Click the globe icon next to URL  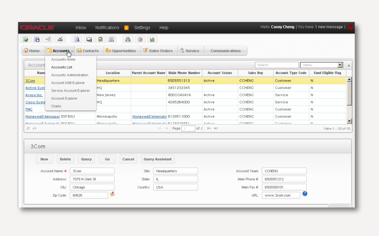point(305,194)
